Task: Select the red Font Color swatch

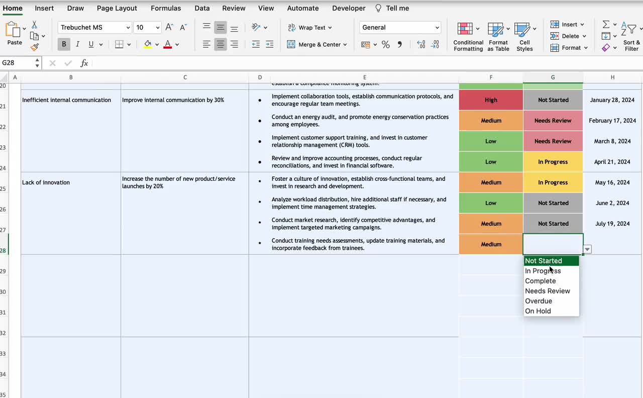Action: 167,44
